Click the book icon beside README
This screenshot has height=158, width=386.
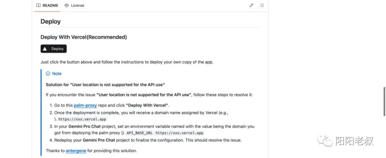[38, 5]
